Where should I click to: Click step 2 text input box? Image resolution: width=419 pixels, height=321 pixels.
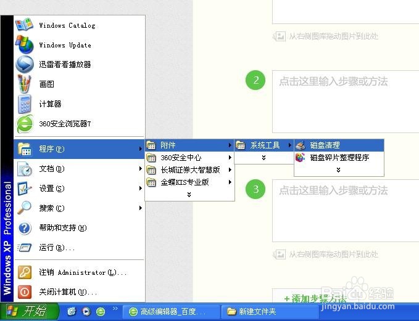point(346,102)
